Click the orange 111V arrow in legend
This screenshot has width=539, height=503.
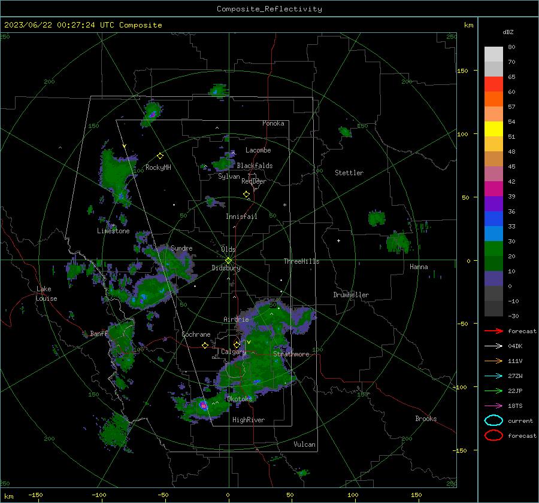(493, 361)
